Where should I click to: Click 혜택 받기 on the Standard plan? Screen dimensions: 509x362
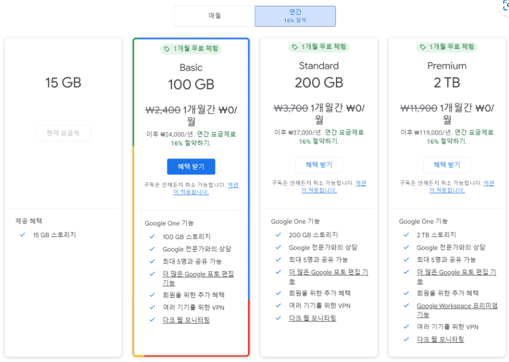coord(319,165)
